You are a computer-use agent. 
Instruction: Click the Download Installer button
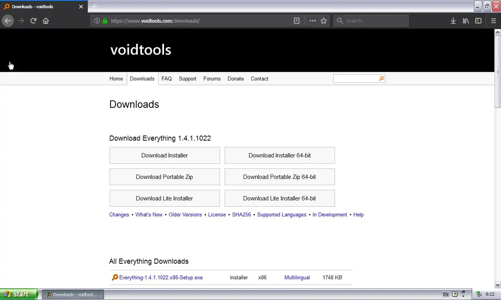pyautogui.click(x=164, y=155)
